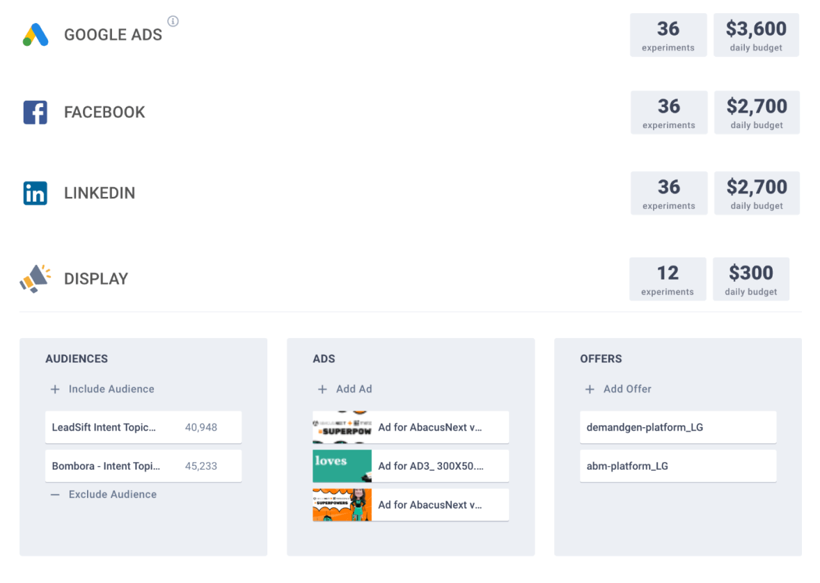This screenshot has height=583, width=820.
Task: Click the plus icon for Include Audience
Action: coord(55,390)
